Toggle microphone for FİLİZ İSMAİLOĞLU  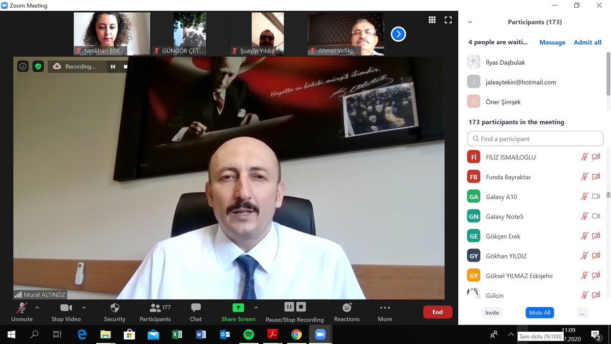click(585, 157)
